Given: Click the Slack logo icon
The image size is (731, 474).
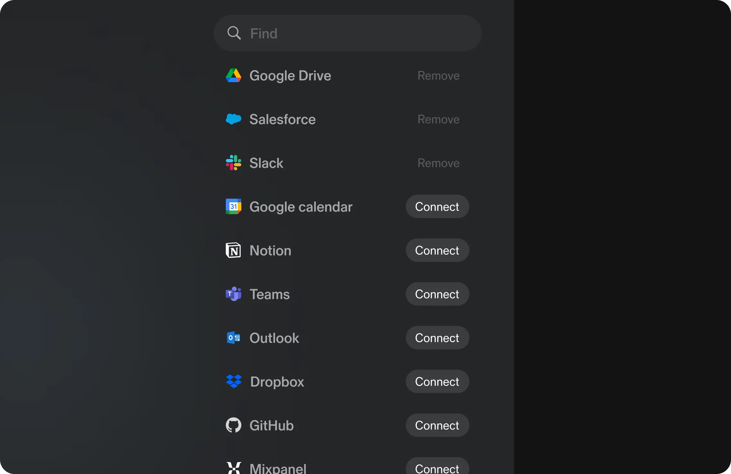Looking at the screenshot, I should point(233,162).
